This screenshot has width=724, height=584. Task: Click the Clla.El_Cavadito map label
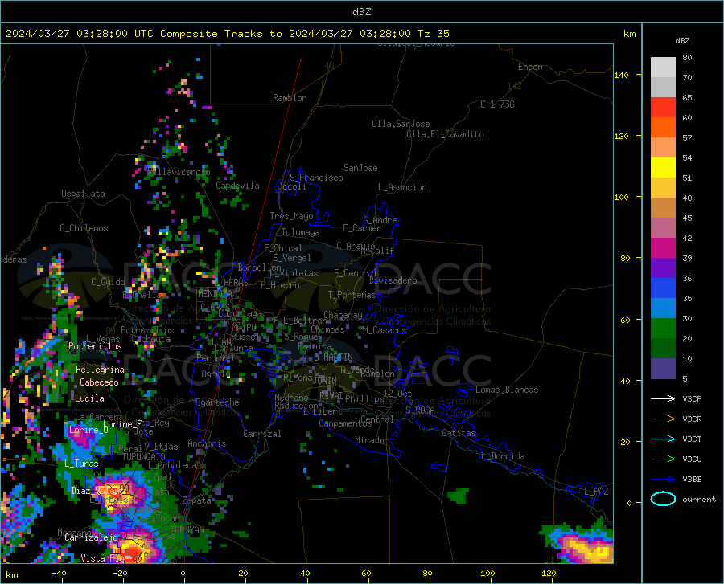(x=445, y=134)
